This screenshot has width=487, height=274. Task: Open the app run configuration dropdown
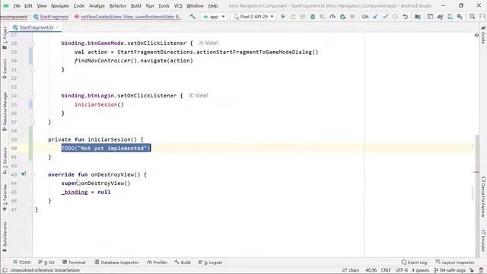pyautogui.click(x=214, y=17)
